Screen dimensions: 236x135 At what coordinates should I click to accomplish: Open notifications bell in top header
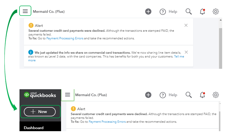point(202,12)
